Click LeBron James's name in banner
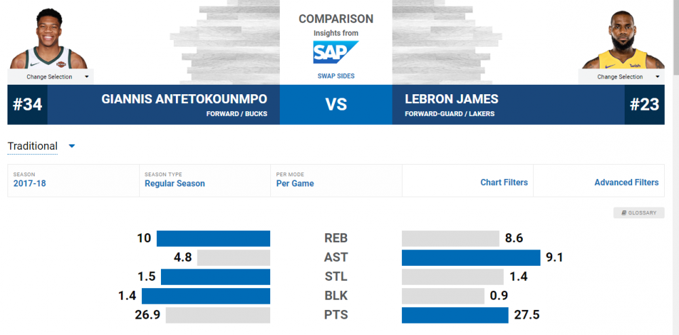The image size is (679, 335). (x=451, y=99)
